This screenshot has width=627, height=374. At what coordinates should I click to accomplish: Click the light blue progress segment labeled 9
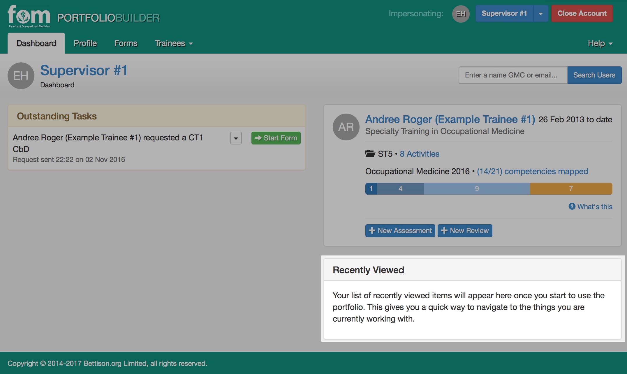(477, 189)
